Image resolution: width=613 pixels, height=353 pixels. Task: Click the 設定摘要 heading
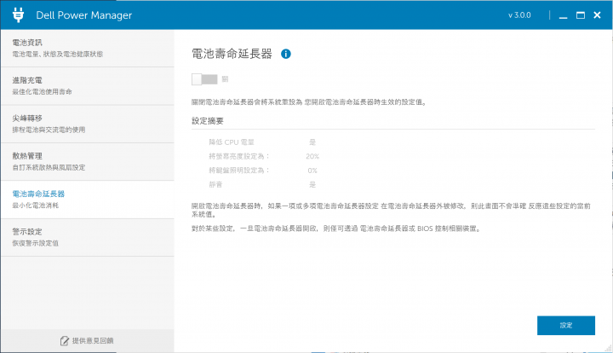[x=208, y=121]
